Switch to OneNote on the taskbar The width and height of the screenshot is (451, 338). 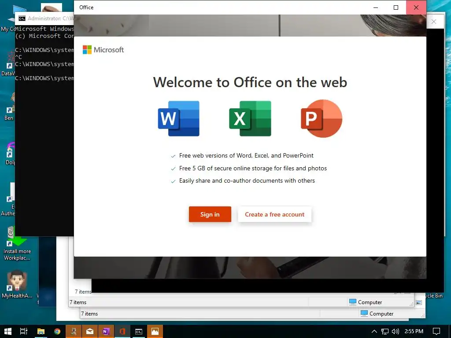click(x=106, y=331)
